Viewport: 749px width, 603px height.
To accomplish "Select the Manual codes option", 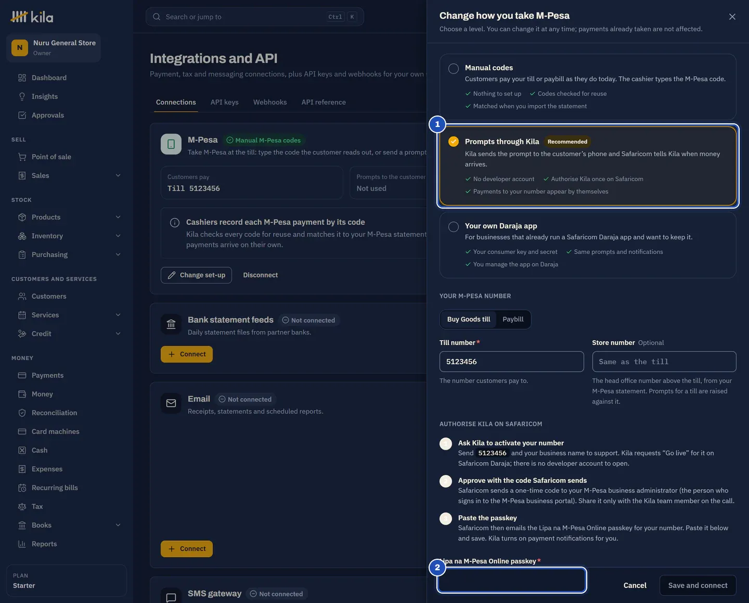I will [588, 87].
